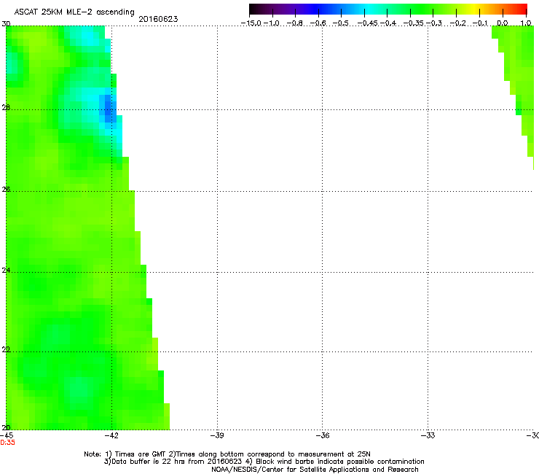Click the colorbar label 1.0
The height and width of the screenshot is (474, 539).
(526, 23)
